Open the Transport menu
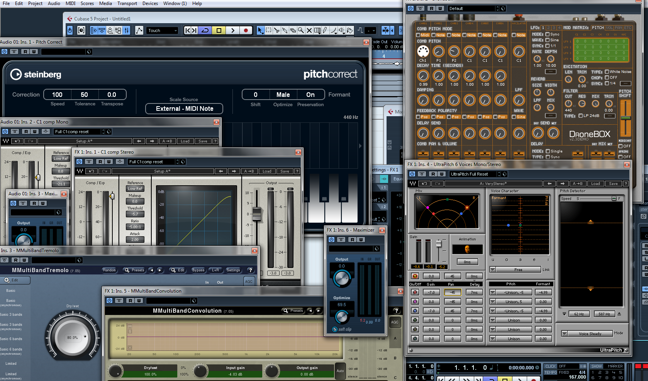This screenshot has width=648, height=381. (x=127, y=3)
